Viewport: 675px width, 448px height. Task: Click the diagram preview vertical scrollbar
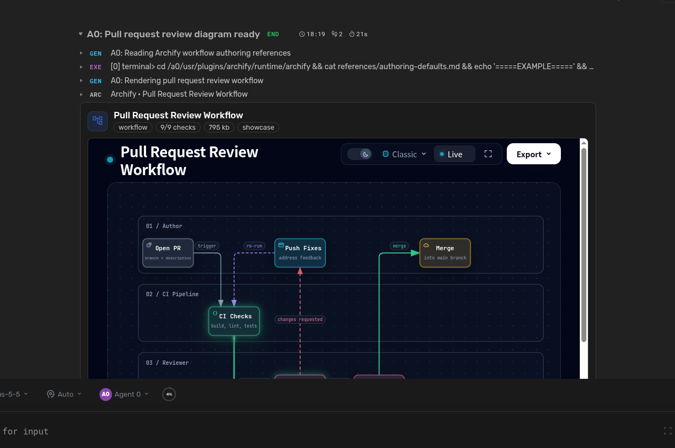pos(584,244)
